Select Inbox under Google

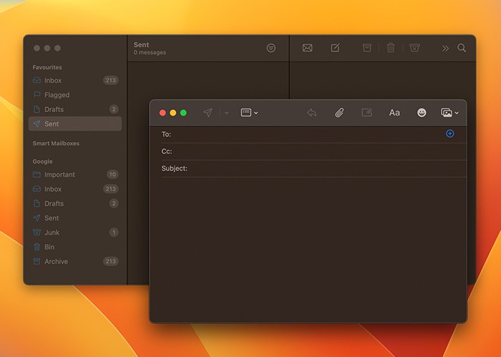point(75,189)
